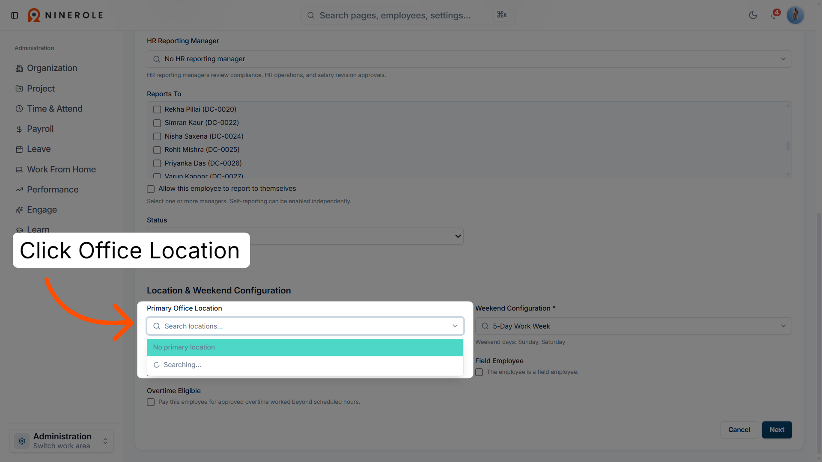Open notifications bell
This screenshot has width=822, height=462.
pyautogui.click(x=774, y=15)
